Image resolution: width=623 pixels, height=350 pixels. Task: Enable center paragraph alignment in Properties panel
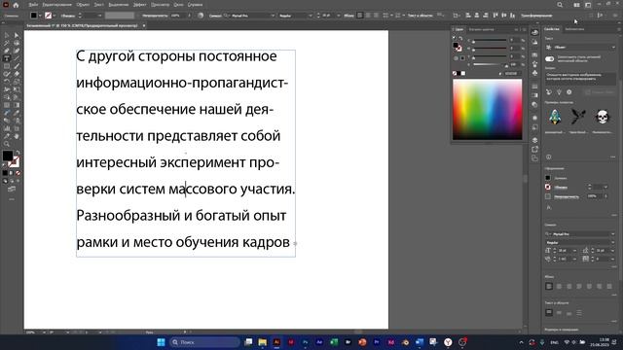click(559, 286)
